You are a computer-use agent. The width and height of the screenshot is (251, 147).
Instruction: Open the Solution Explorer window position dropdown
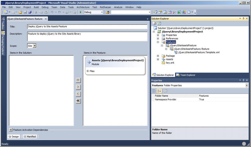tap(240, 18)
